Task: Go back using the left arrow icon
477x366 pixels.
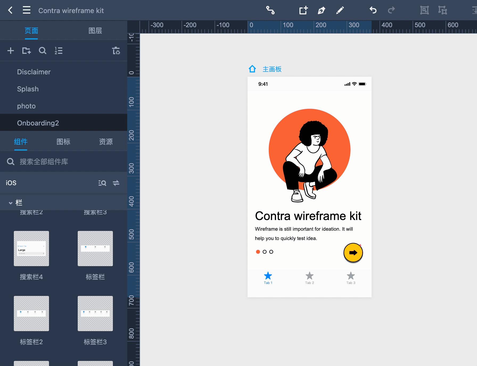Action: pyautogui.click(x=10, y=10)
